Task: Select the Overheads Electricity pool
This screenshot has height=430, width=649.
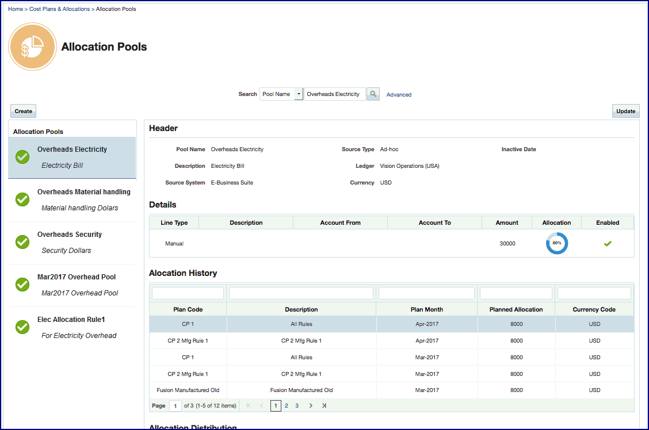Action: [x=72, y=158]
